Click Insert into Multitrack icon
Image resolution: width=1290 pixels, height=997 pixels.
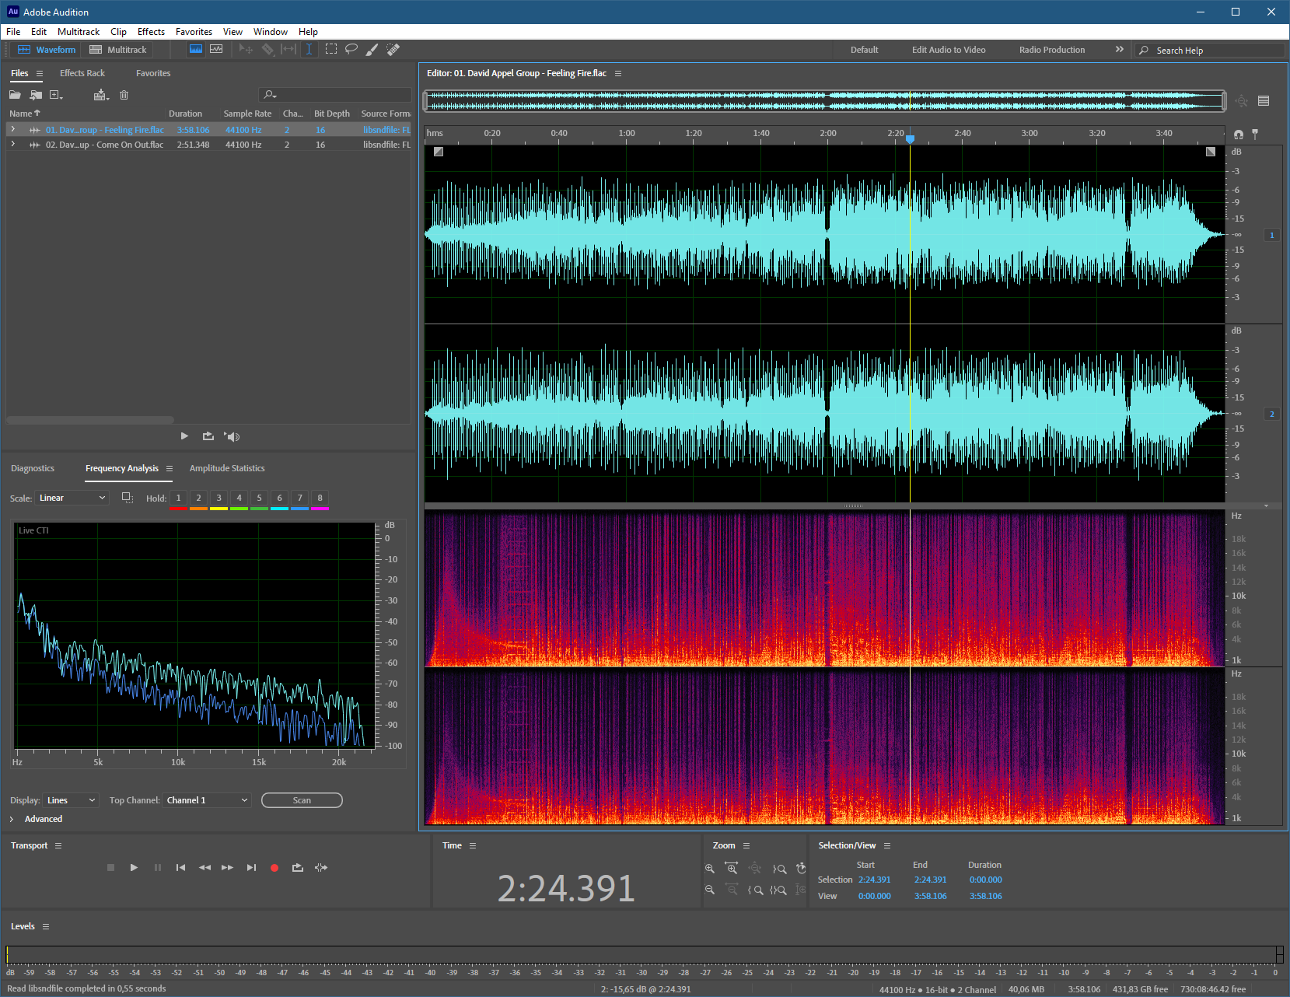(101, 95)
